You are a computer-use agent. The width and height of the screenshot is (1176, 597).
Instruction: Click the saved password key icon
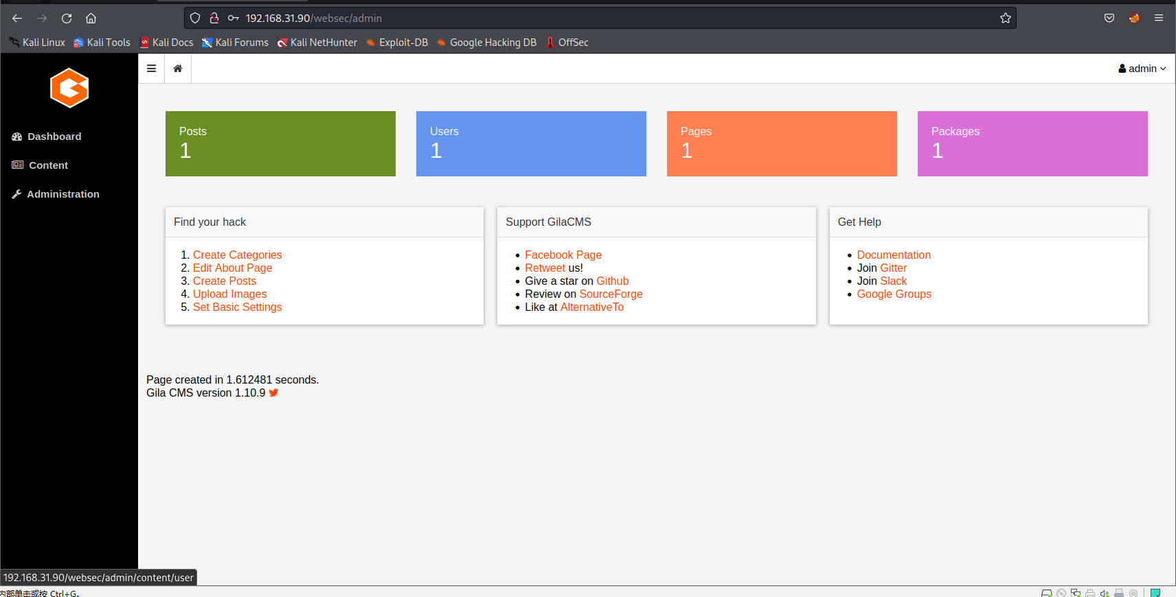click(x=234, y=19)
